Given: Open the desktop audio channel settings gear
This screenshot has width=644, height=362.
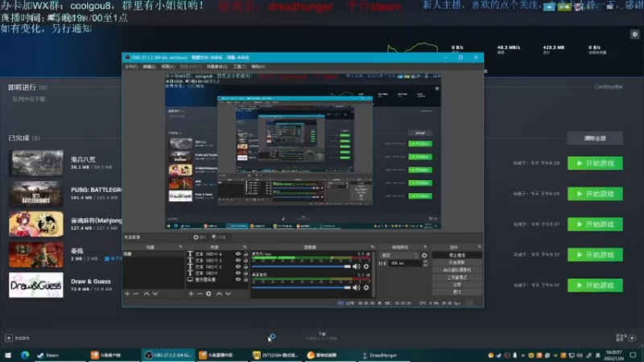Looking at the screenshot, I should [x=366, y=287].
